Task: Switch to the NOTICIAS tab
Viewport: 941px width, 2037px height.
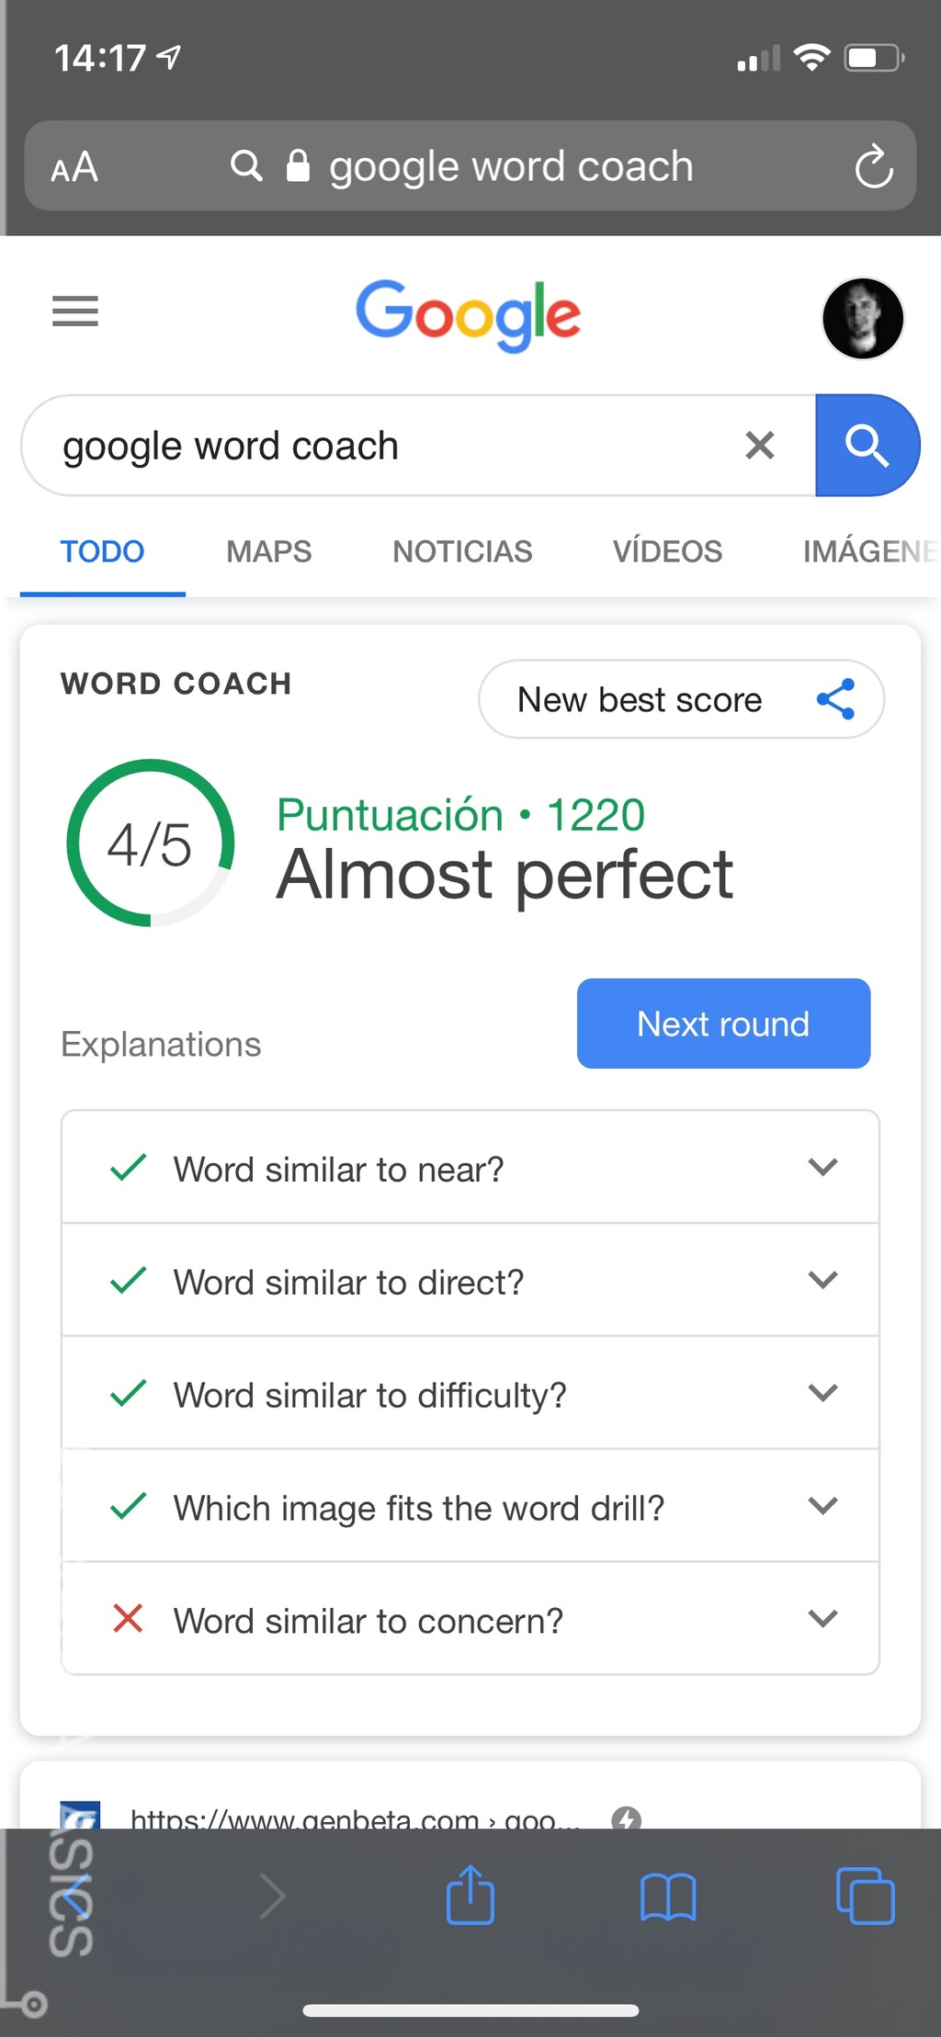Action: [x=462, y=551]
